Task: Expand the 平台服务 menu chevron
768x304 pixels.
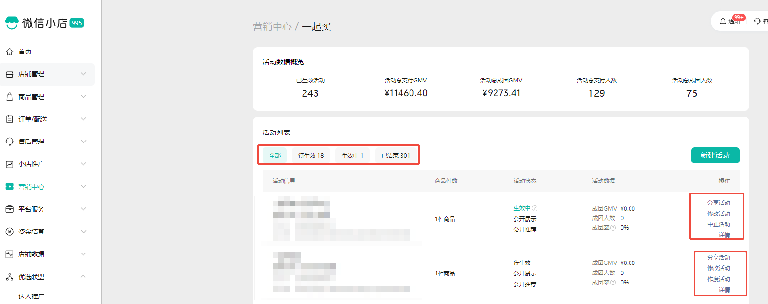Action: [x=84, y=209]
